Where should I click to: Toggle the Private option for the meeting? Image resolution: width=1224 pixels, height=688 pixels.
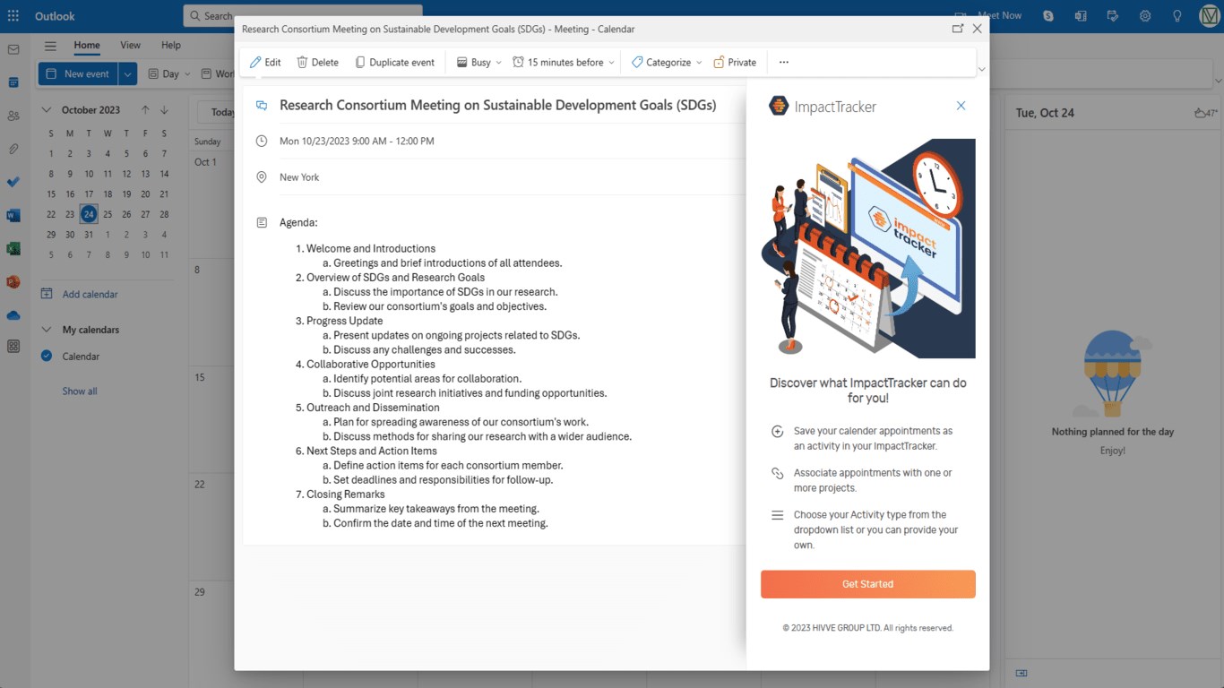(735, 63)
